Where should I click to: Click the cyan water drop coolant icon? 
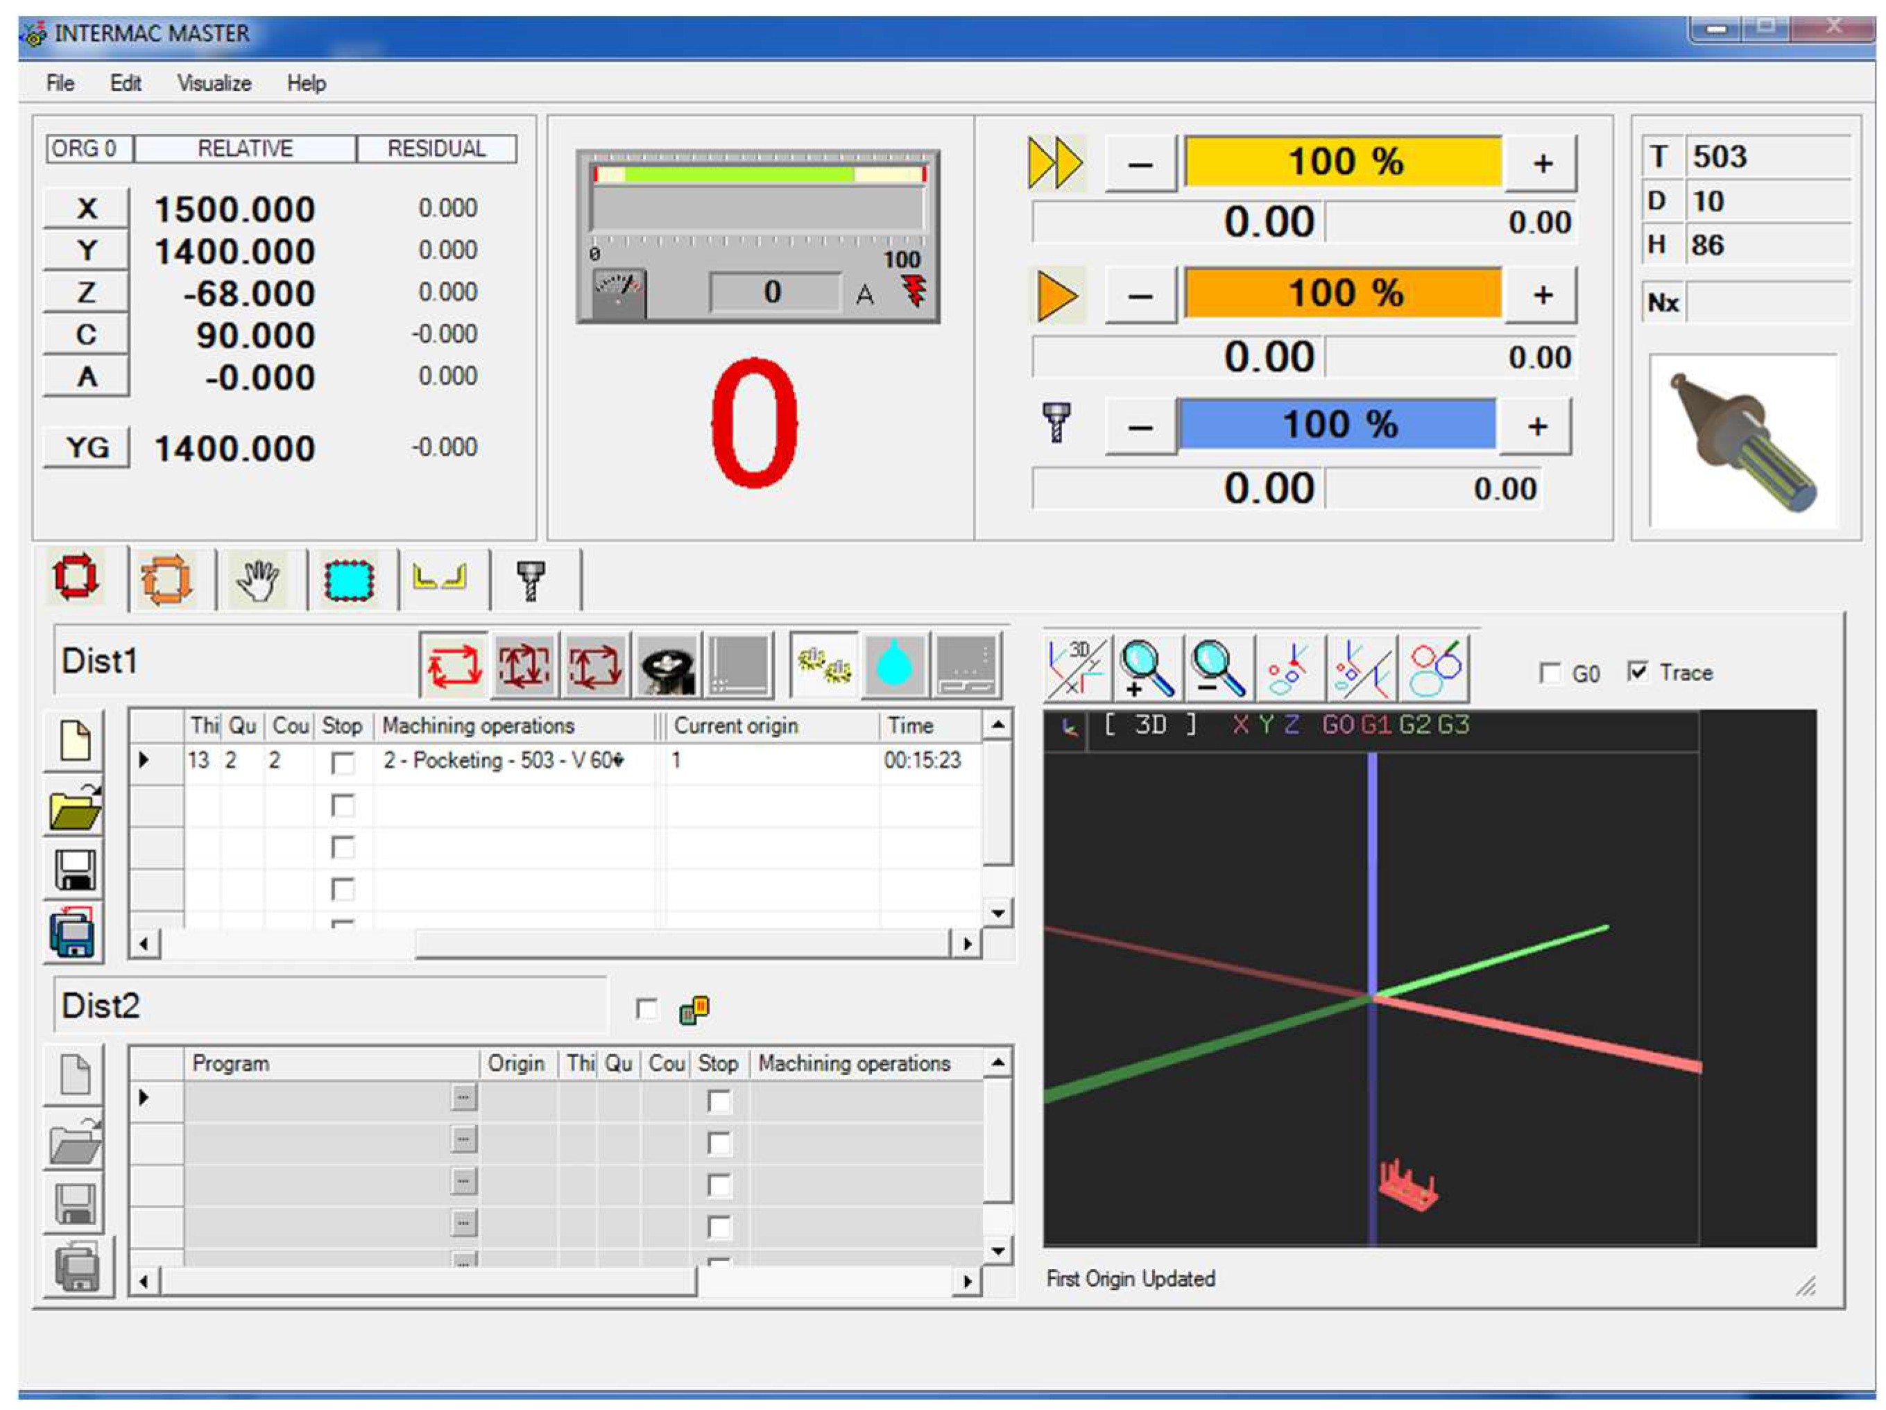pos(893,666)
